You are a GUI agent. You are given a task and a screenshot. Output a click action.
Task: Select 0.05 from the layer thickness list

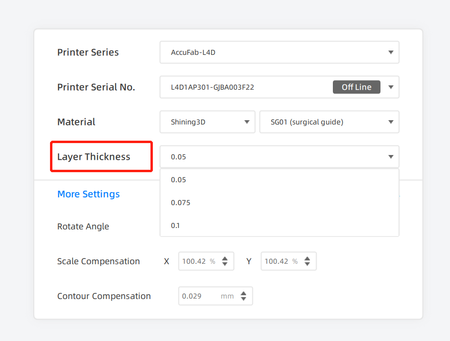pyautogui.click(x=279, y=180)
